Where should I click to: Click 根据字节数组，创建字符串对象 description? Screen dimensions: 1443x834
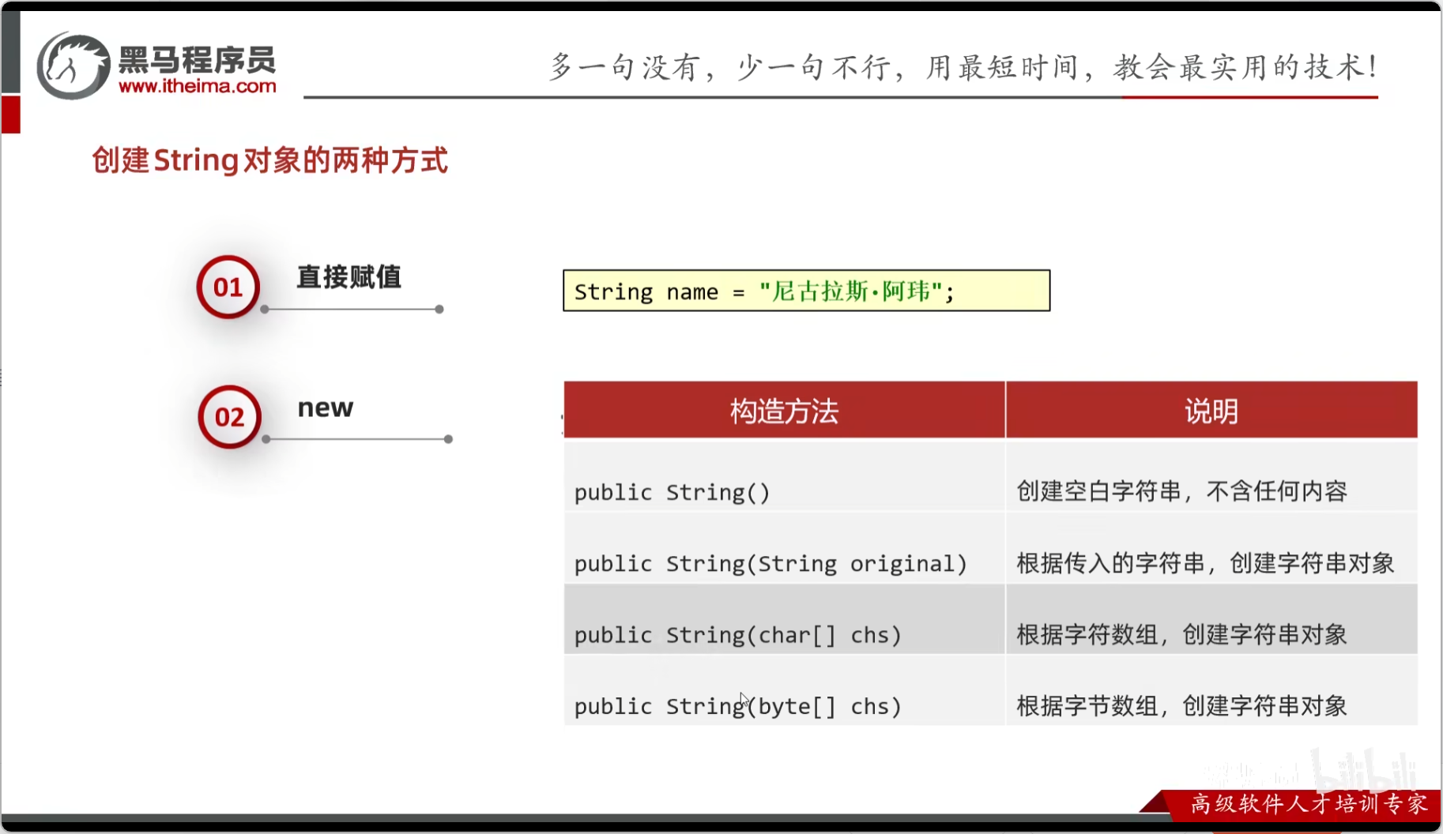coord(1182,705)
